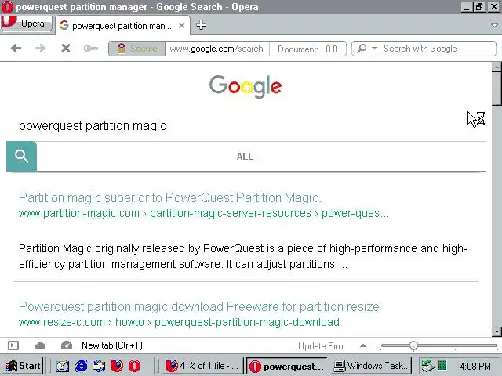Viewport: 502px width, 376px height.
Task: Select the ALL results tab
Action: pos(245,157)
